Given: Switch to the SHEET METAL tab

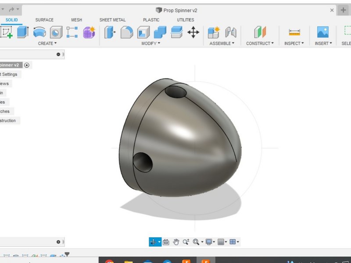Looking at the screenshot, I should [x=112, y=20].
